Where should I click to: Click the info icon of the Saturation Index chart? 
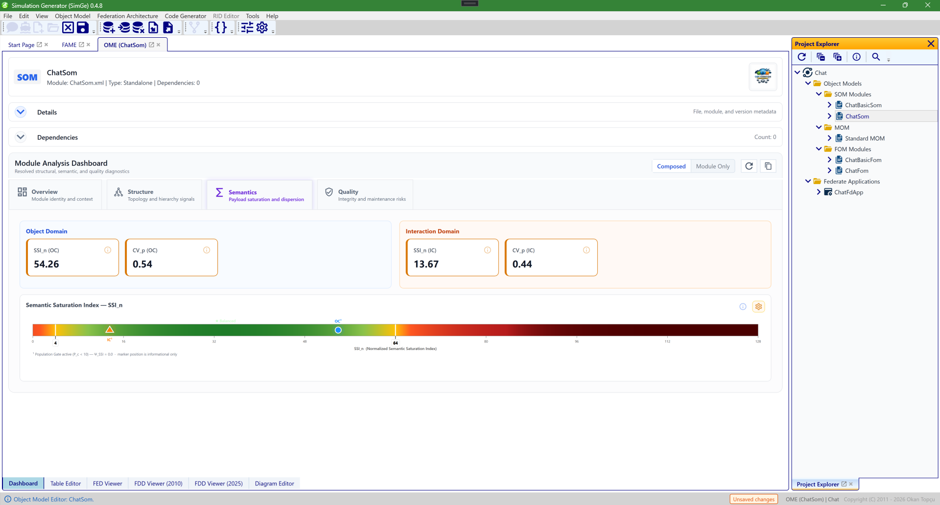point(743,307)
